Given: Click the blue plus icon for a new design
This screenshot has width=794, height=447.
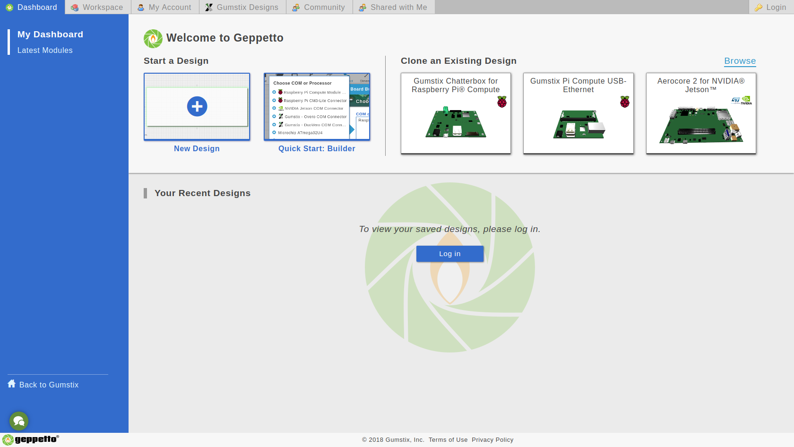Looking at the screenshot, I should (x=197, y=106).
